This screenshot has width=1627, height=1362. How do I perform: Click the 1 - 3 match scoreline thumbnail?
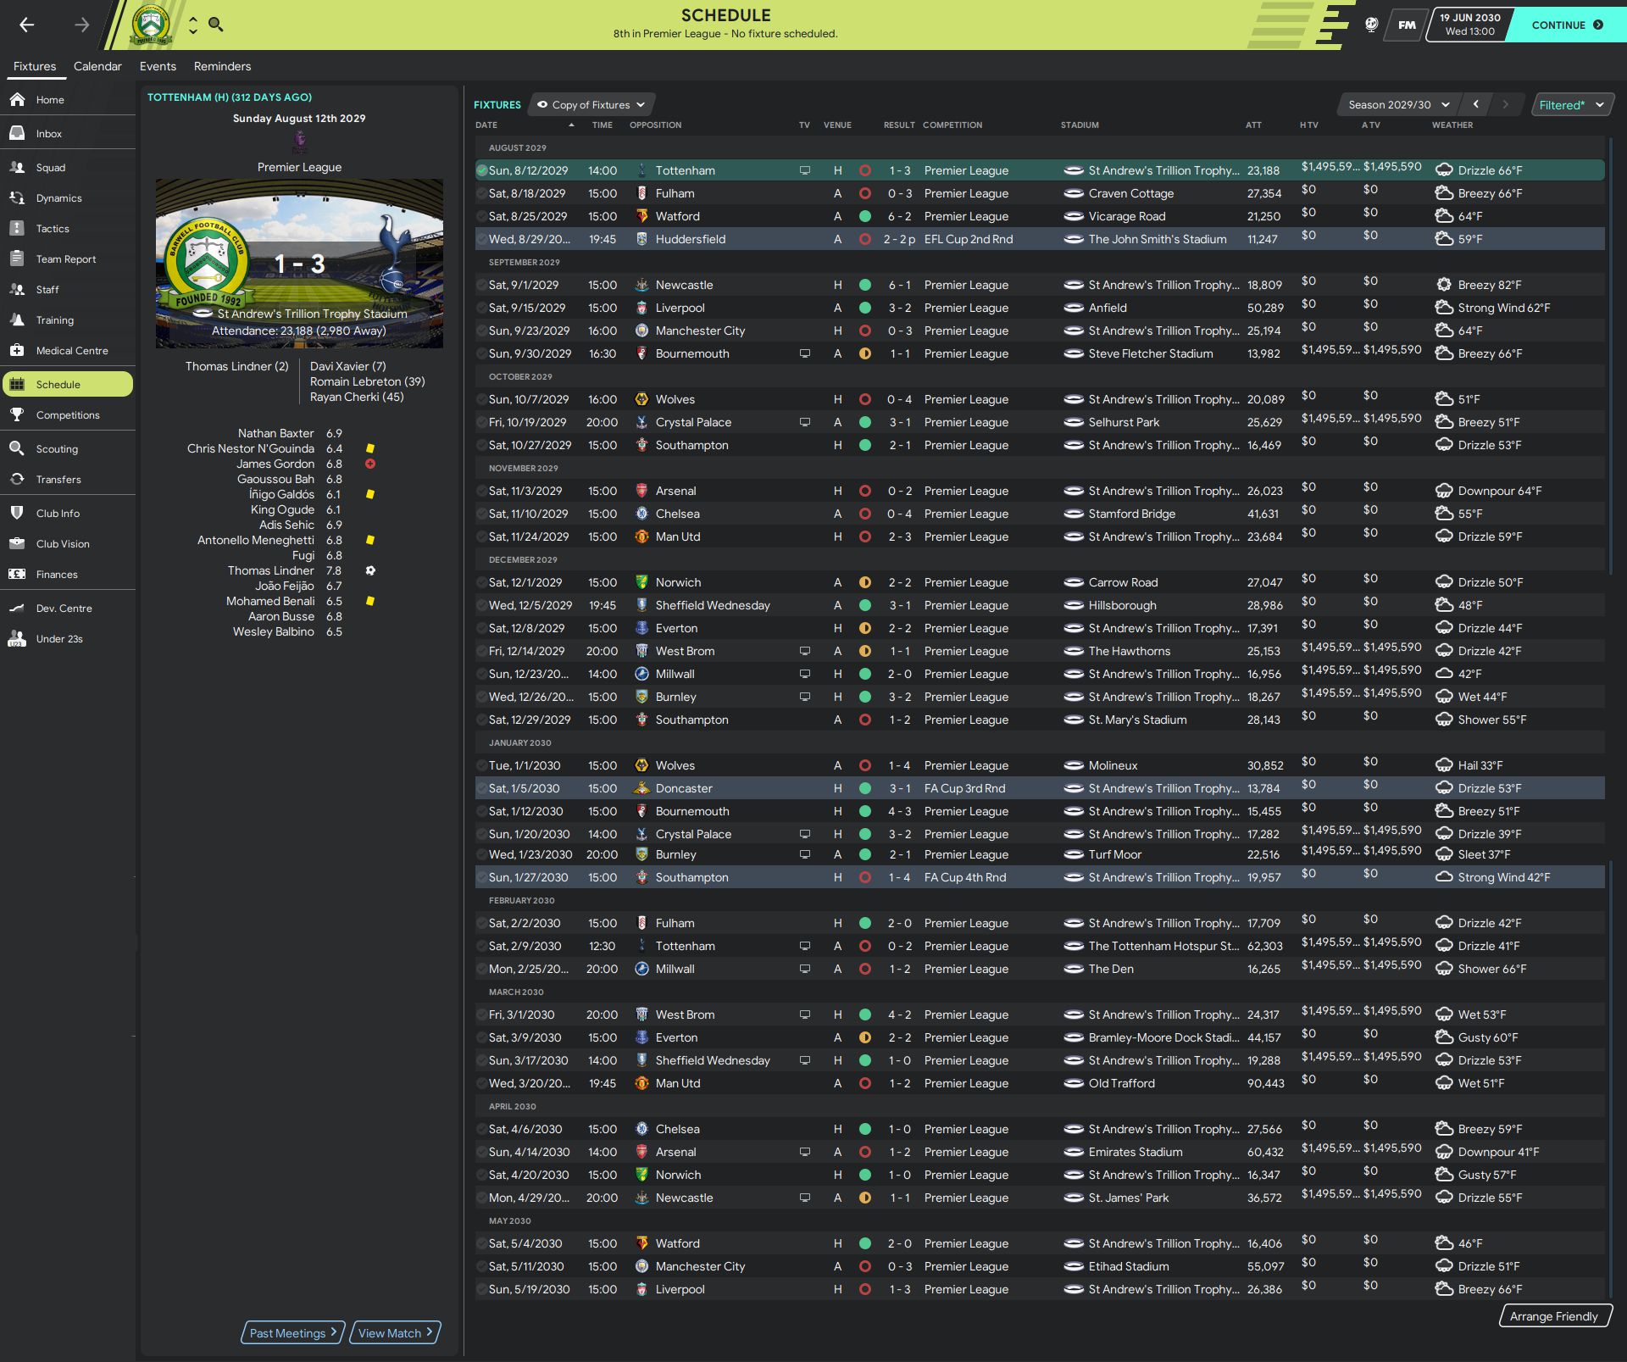point(299,264)
